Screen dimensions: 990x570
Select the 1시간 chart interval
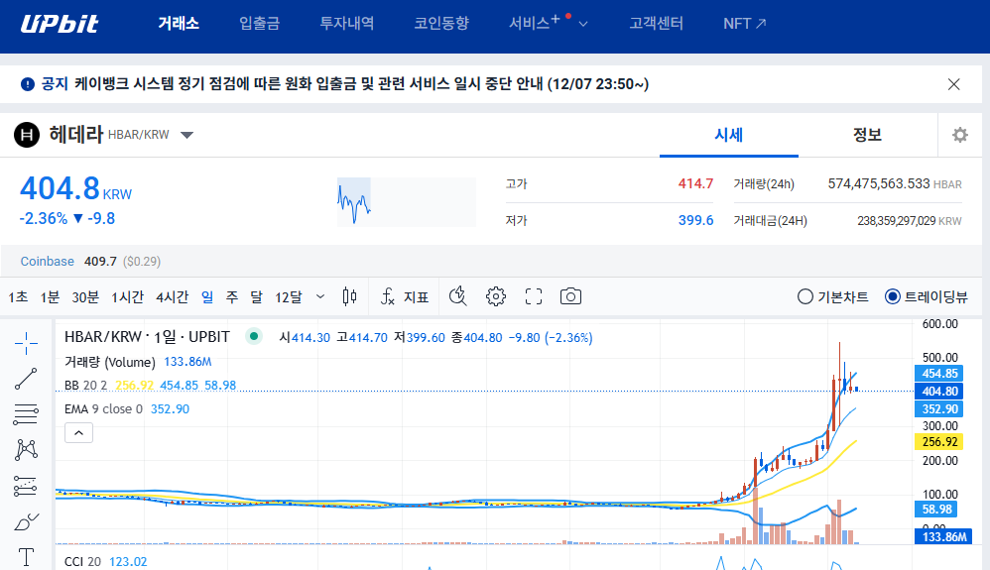[128, 296]
